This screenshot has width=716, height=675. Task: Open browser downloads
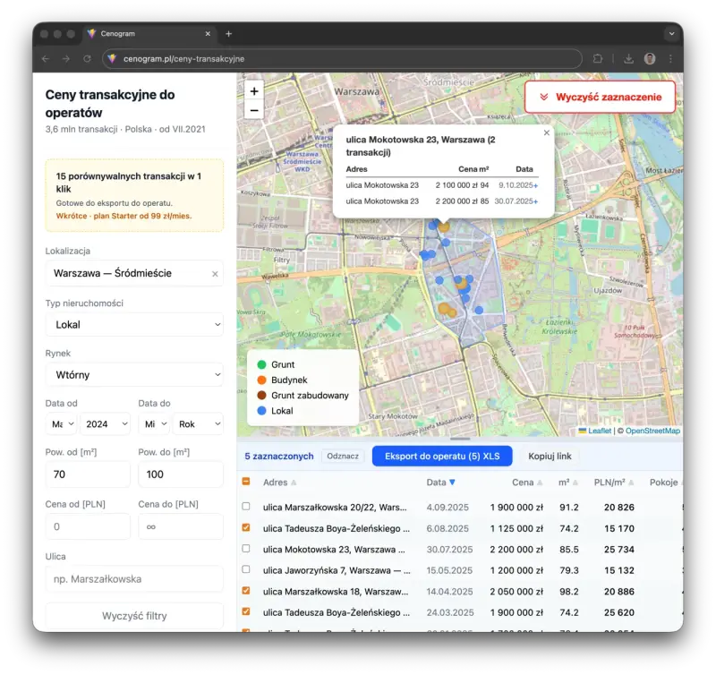[x=629, y=58]
